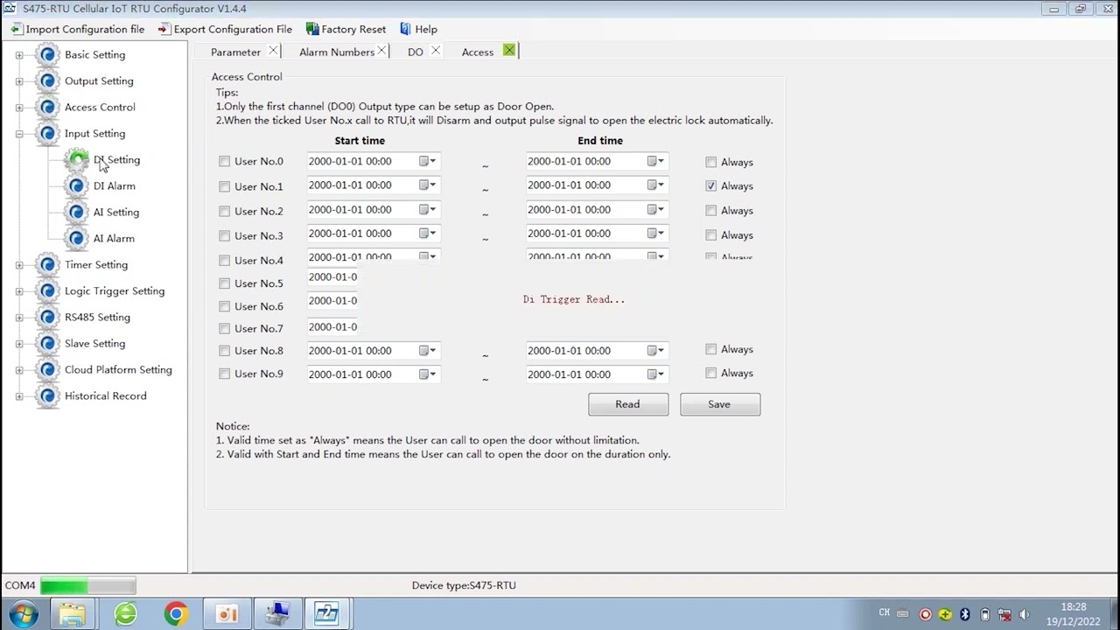Click User No.0 start time field

click(x=374, y=161)
